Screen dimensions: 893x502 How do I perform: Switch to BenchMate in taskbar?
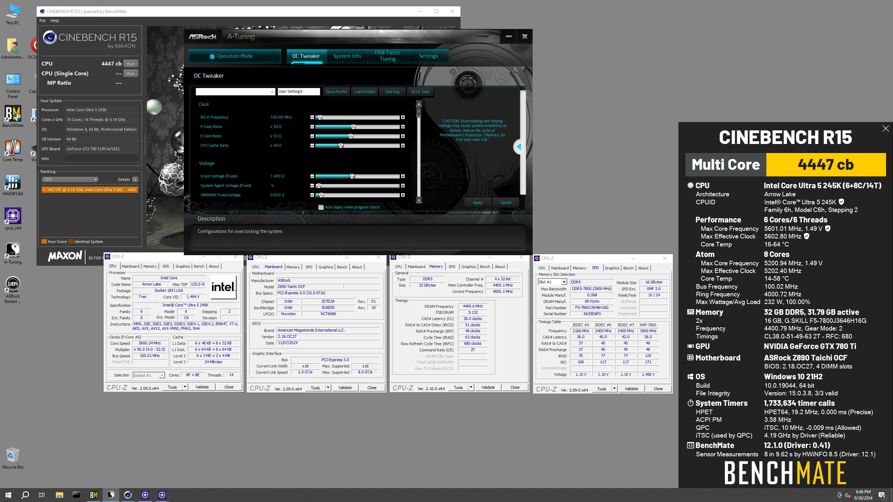93,495
